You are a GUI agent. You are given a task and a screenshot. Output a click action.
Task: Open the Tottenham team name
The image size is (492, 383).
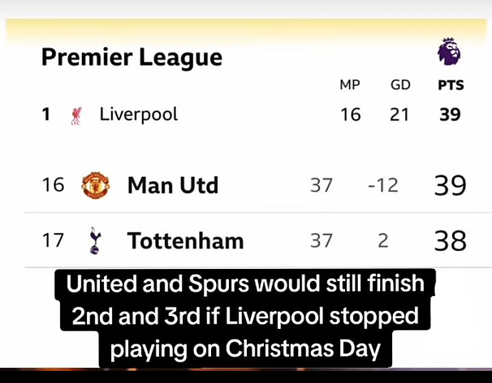point(185,241)
